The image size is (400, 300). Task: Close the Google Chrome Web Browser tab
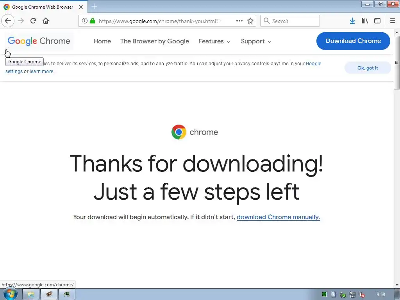tap(81, 7)
